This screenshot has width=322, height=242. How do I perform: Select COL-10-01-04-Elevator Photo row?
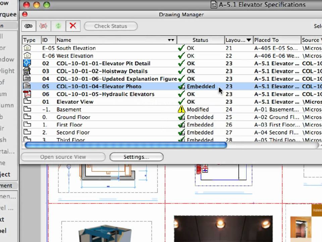(x=172, y=86)
